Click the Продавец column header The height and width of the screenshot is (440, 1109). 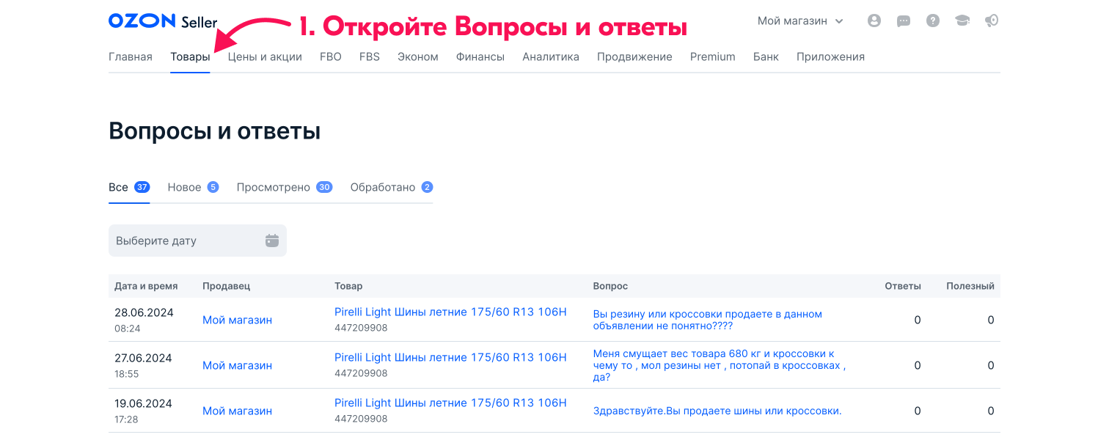(226, 286)
